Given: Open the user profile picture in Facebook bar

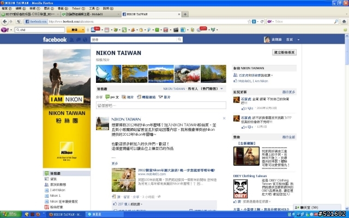Looking at the screenshot, I should coord(267,40).
